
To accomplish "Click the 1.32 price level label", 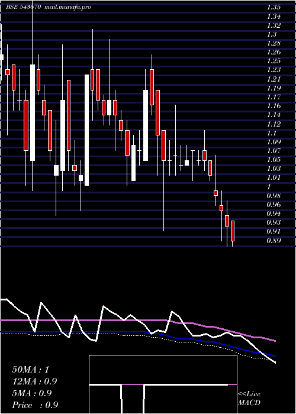I will pos(274,25).
